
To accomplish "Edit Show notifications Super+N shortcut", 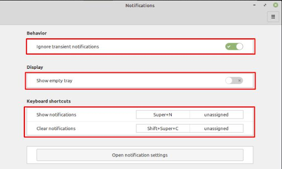I will [163, 115].
